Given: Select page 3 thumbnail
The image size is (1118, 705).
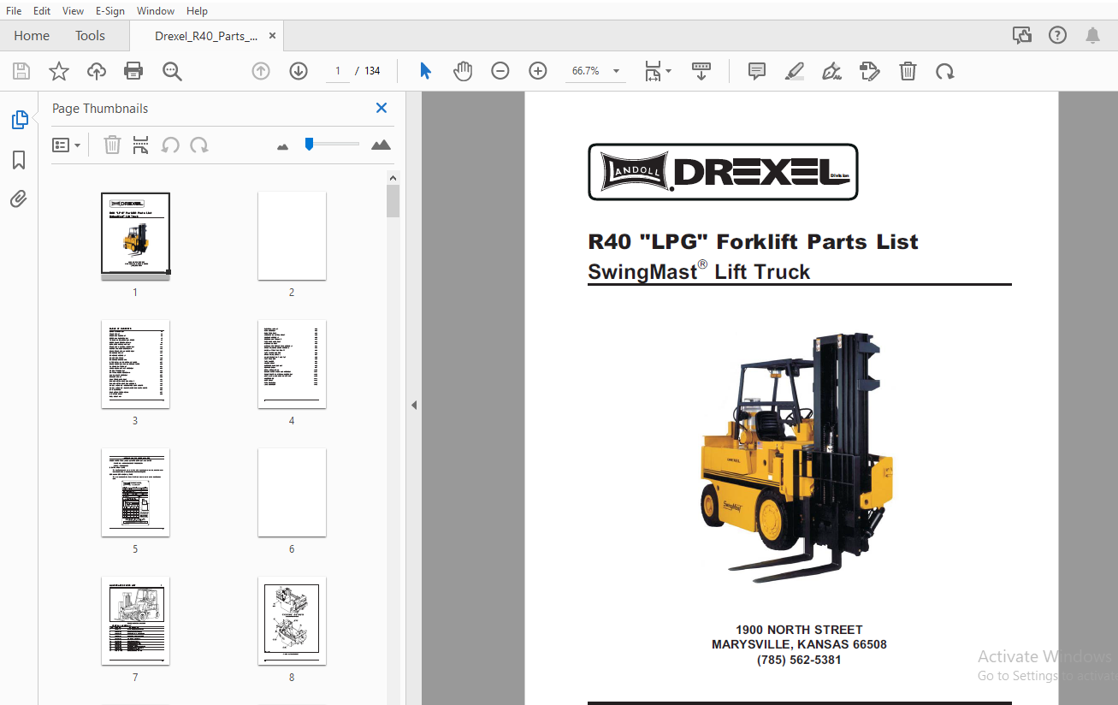Looking at the screenshot, I should click(135, 364).
